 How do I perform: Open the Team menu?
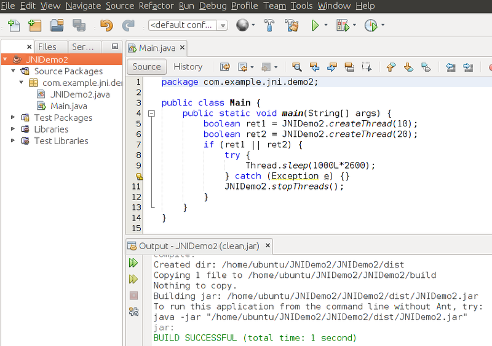(x=274, y=6)
